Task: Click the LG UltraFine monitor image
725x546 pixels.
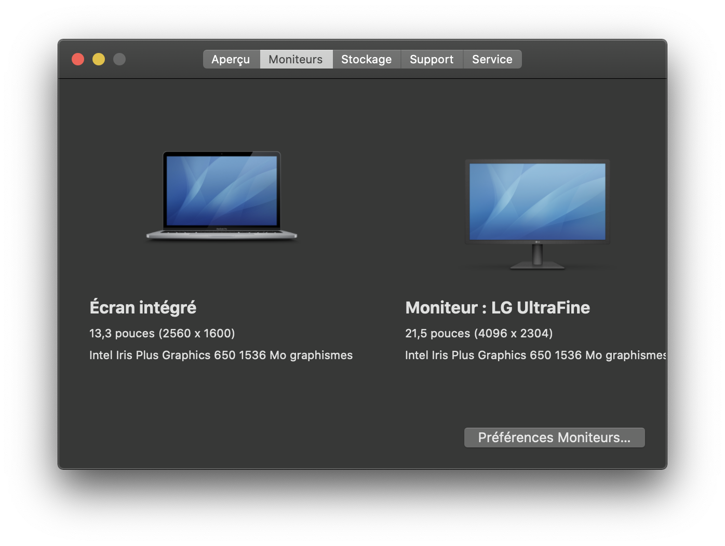Action: coord(537,214)
